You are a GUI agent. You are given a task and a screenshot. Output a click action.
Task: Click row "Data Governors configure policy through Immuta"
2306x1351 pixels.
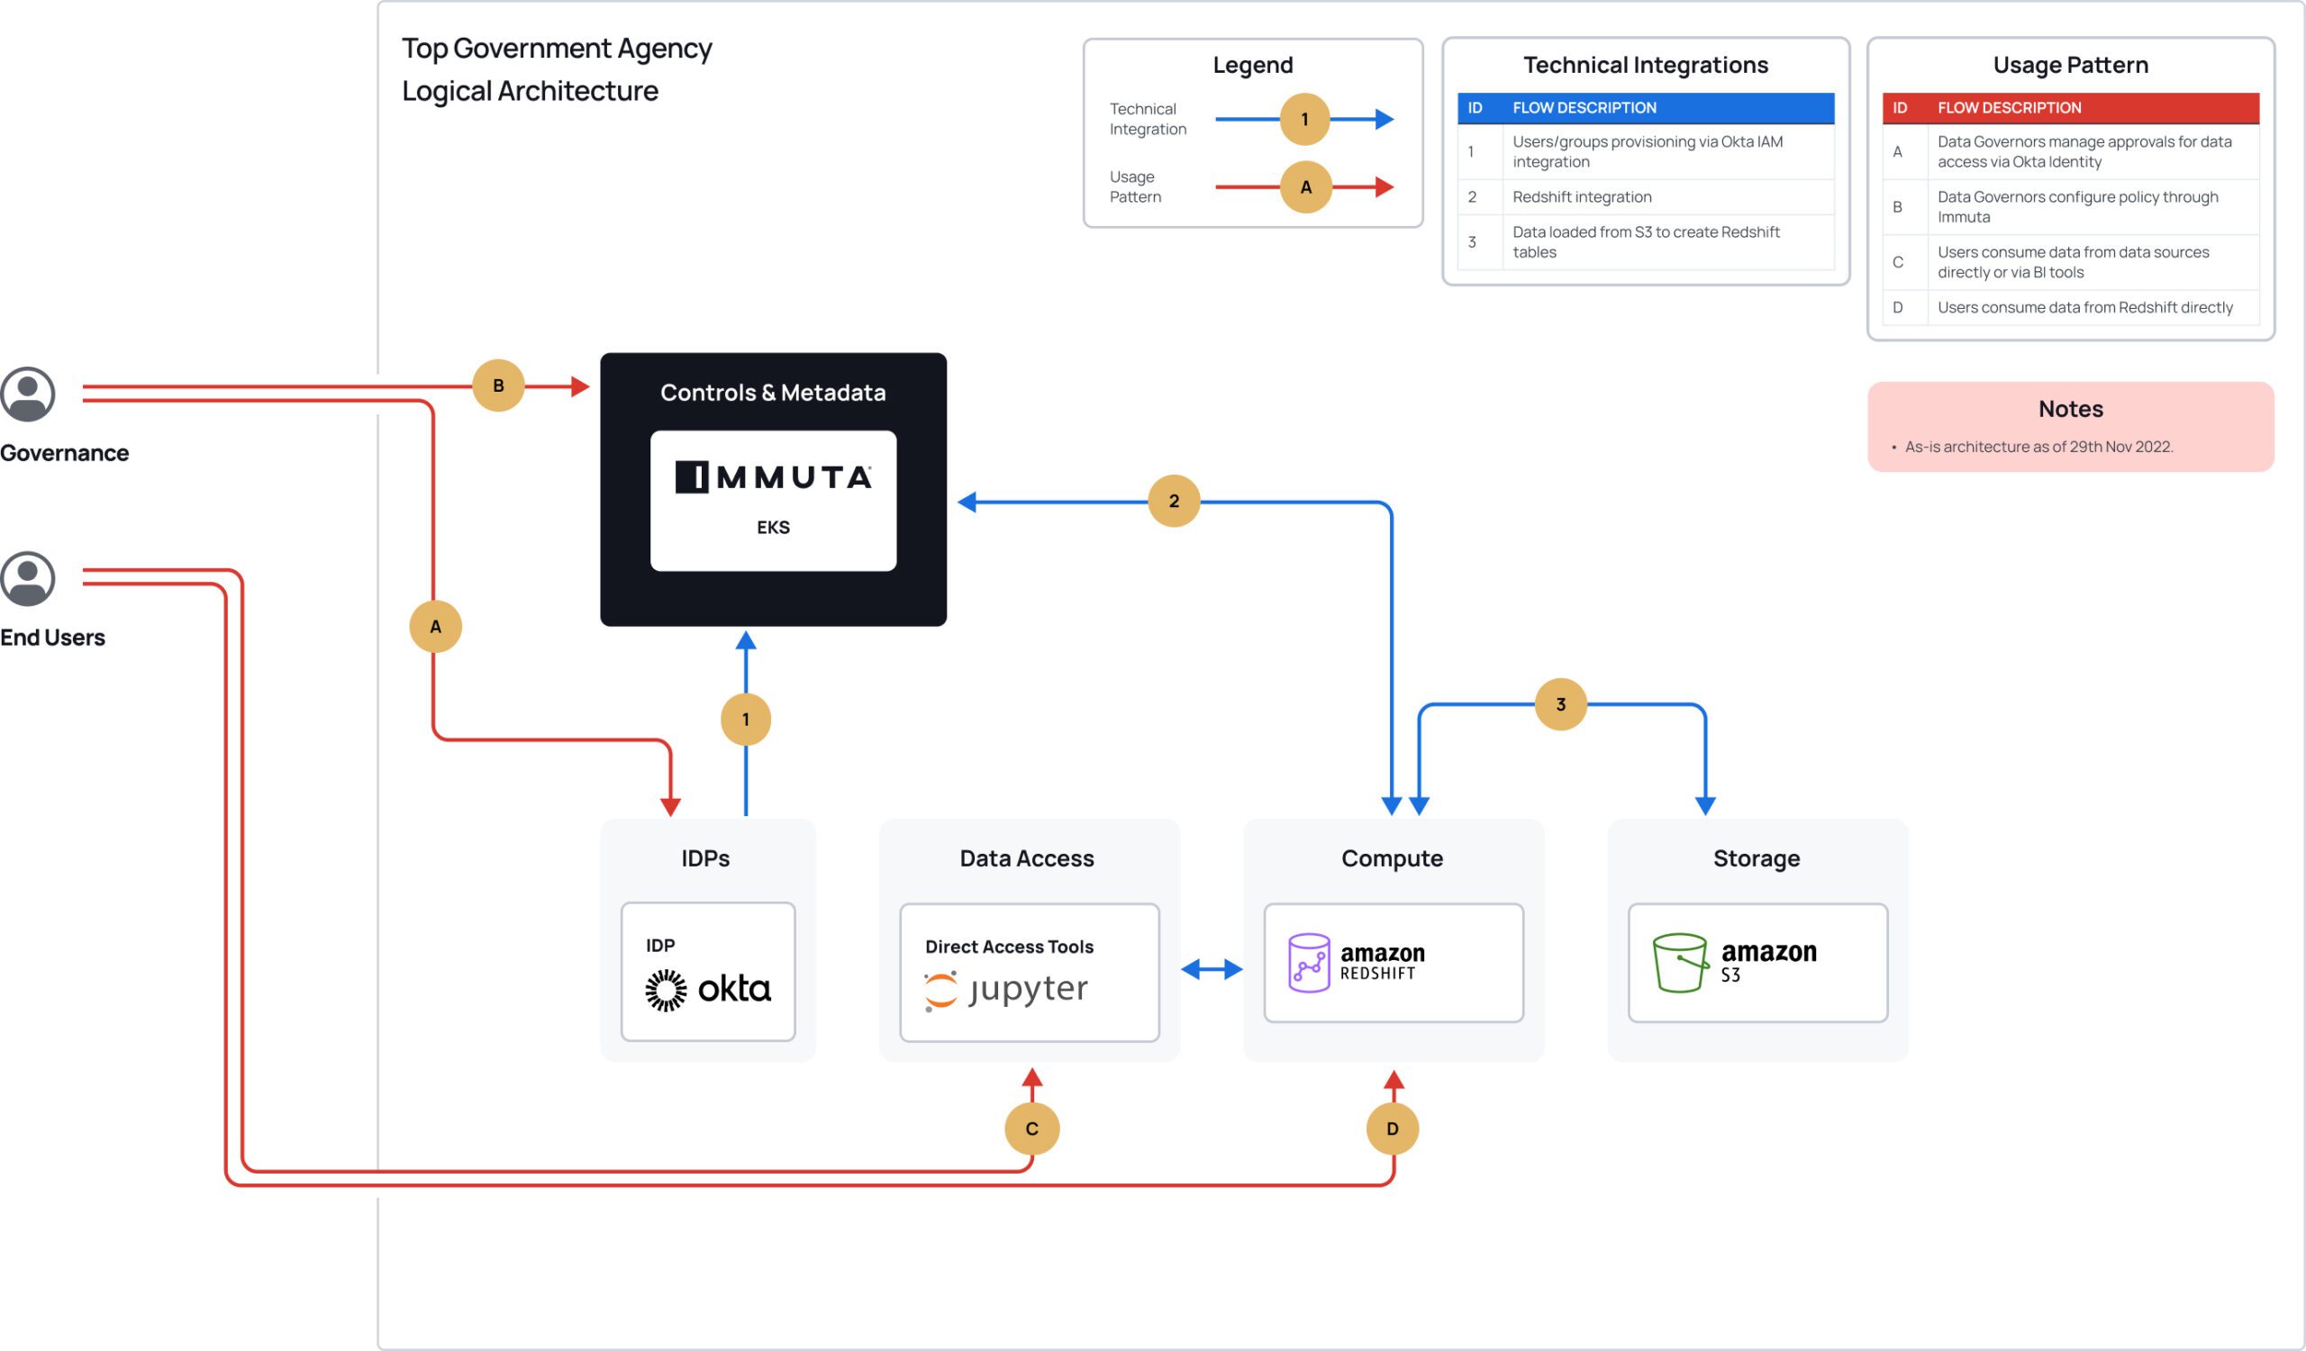2071,207
